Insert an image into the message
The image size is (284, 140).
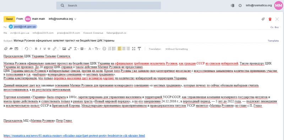64,49
